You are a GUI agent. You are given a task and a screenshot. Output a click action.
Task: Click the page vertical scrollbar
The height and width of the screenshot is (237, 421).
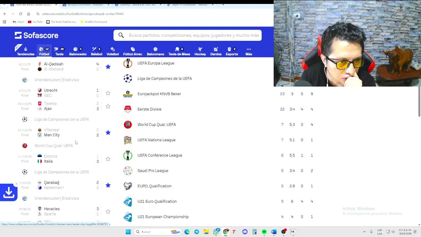pos(419,101)
